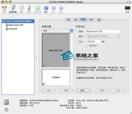Select Macintosh HD in sidebar
132x114 pixels.
coord(16,25)
